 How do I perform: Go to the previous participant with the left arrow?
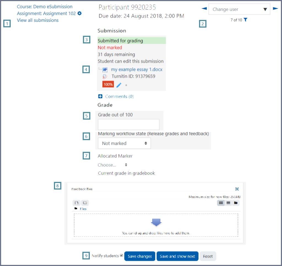(x=204, y=8)
